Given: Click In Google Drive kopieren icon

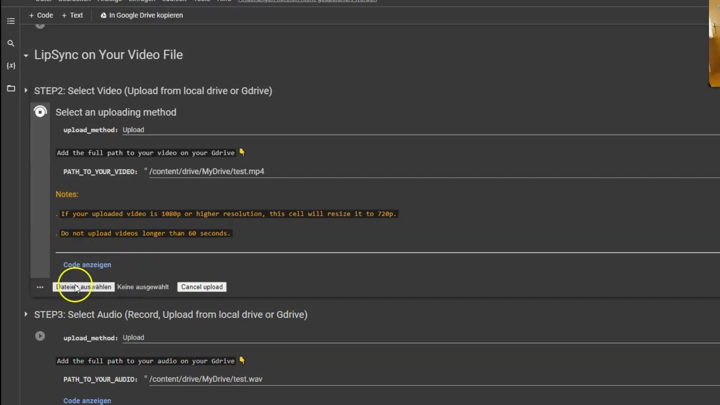Looking at the screenshot, I should tap(103, 15).
